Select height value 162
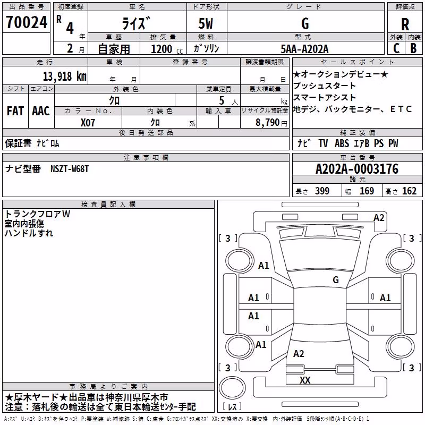Screen dimensions: 425x425 point(409,191)
